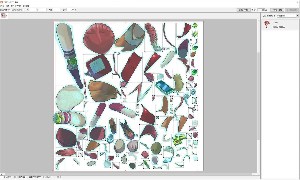Open the 倍率設定 menu

[26, 6]
